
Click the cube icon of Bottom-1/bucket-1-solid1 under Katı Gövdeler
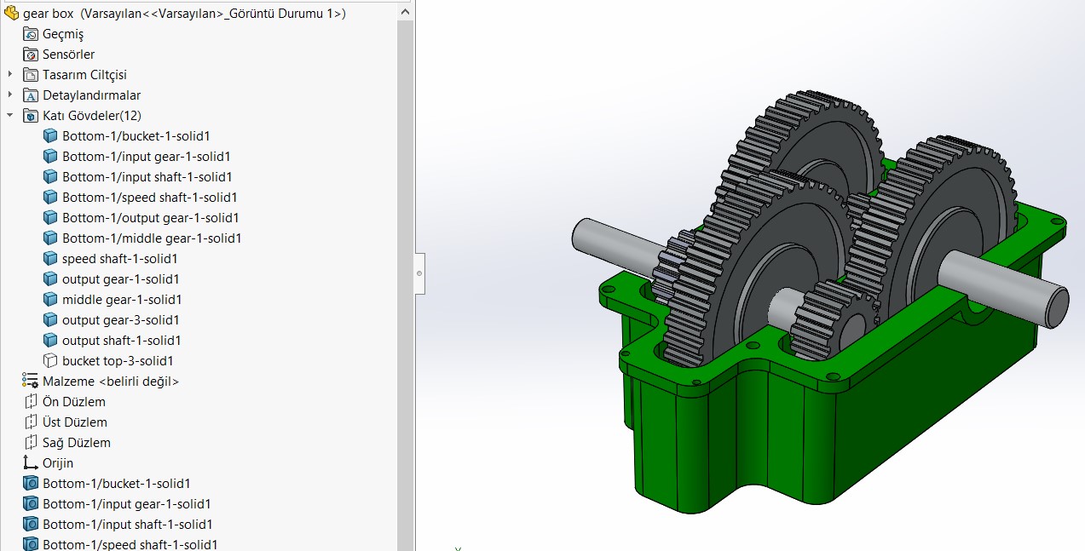[50, 136]
